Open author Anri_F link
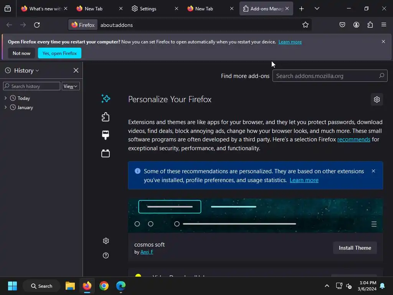This screenshot has width=393, height=295. pos(147,252)
